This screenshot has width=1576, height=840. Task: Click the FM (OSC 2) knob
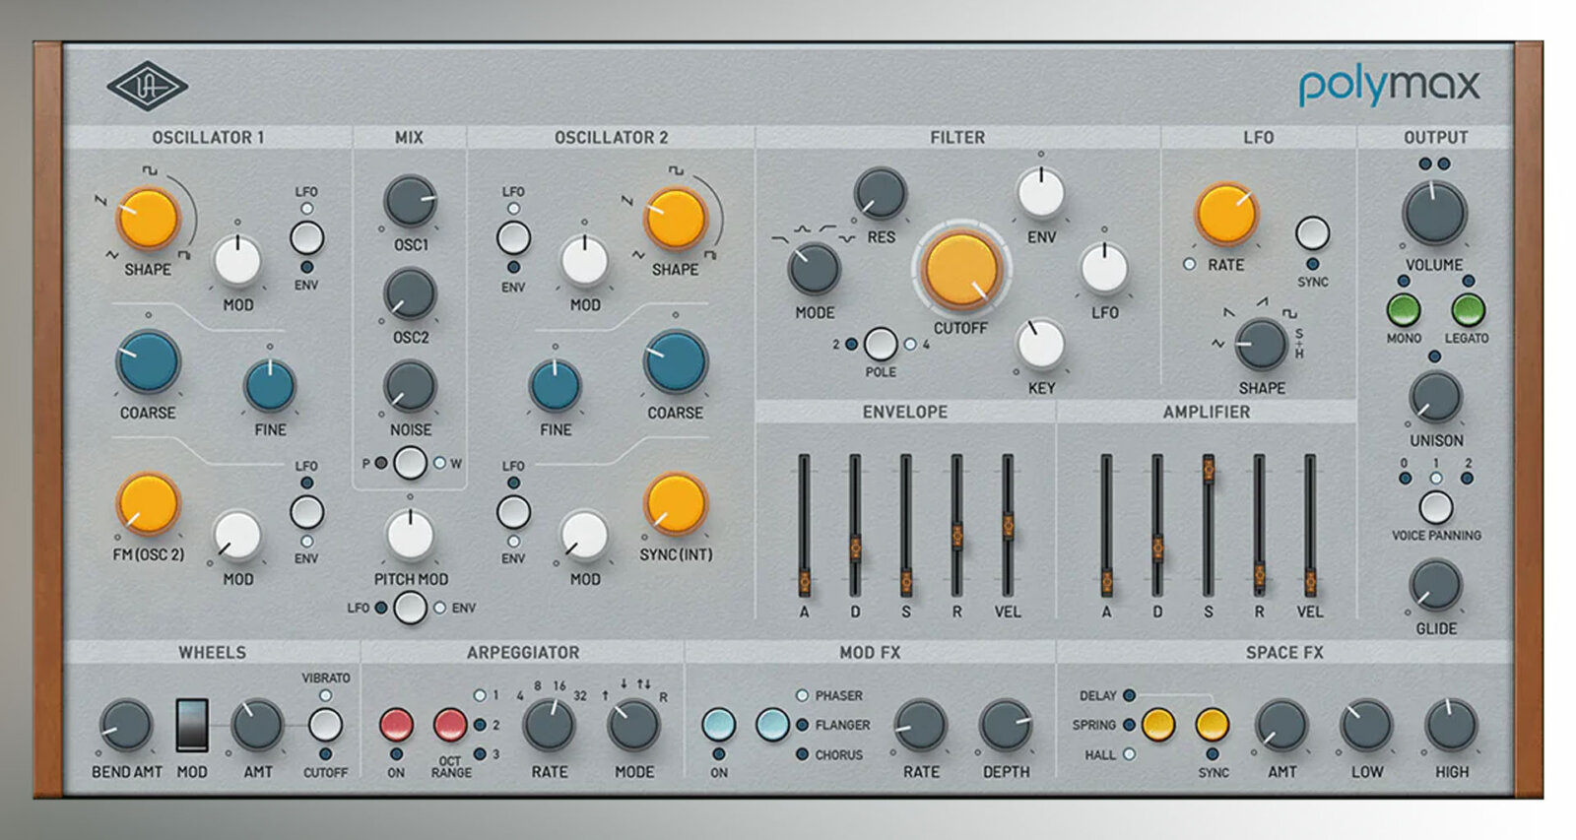click(148, 503)
